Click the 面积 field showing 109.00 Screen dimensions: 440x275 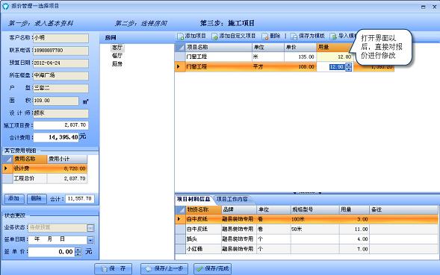click(56, 101)
